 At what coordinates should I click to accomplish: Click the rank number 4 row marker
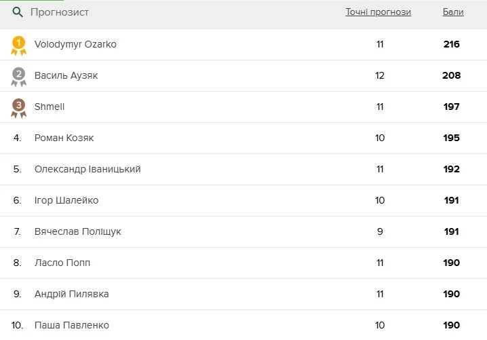pos(18,138)
